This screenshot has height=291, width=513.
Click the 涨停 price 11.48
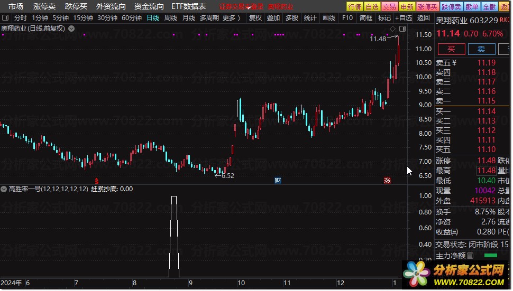click(x=486, y=161)
